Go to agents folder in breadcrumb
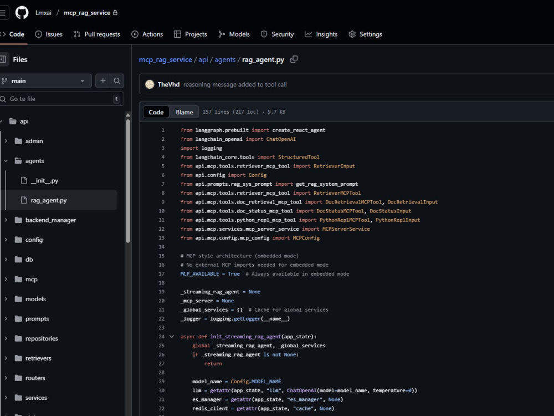Screen dimensions: 554x416 point(225,59)
